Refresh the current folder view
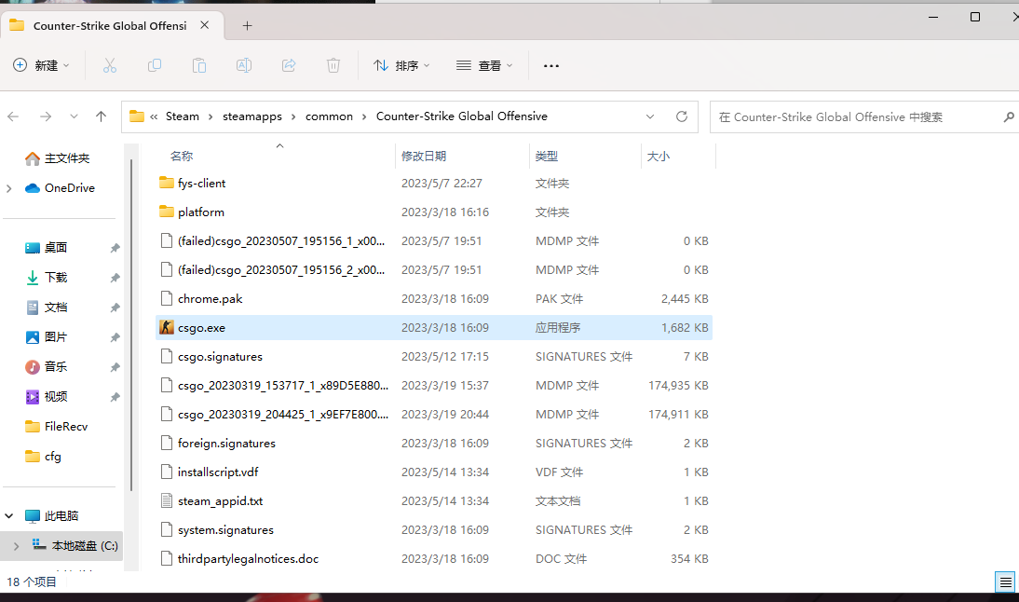Image resolution: width=1019 pixels, height=602 pixels. click(682, 116)
